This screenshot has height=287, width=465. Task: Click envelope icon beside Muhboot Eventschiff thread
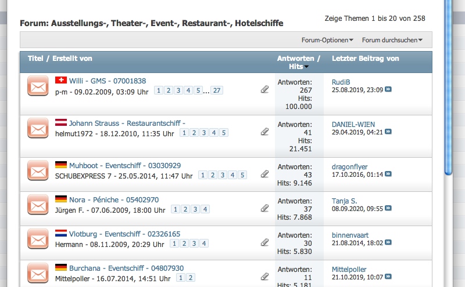[x=38, y=170]
